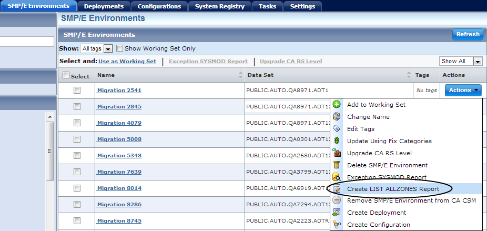Image resolution: width=487 pixels, height=231 pixels.
Task: Check the box for Migration 8014
Action: point(77,188)
